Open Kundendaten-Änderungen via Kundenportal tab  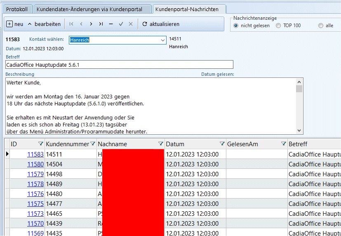pos(89,9)
